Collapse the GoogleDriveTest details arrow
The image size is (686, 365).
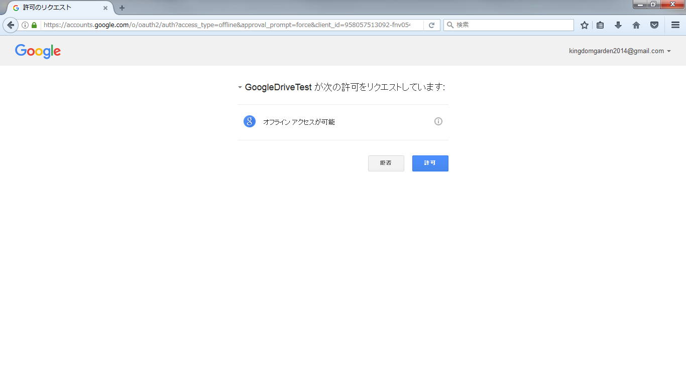[240, 88]
